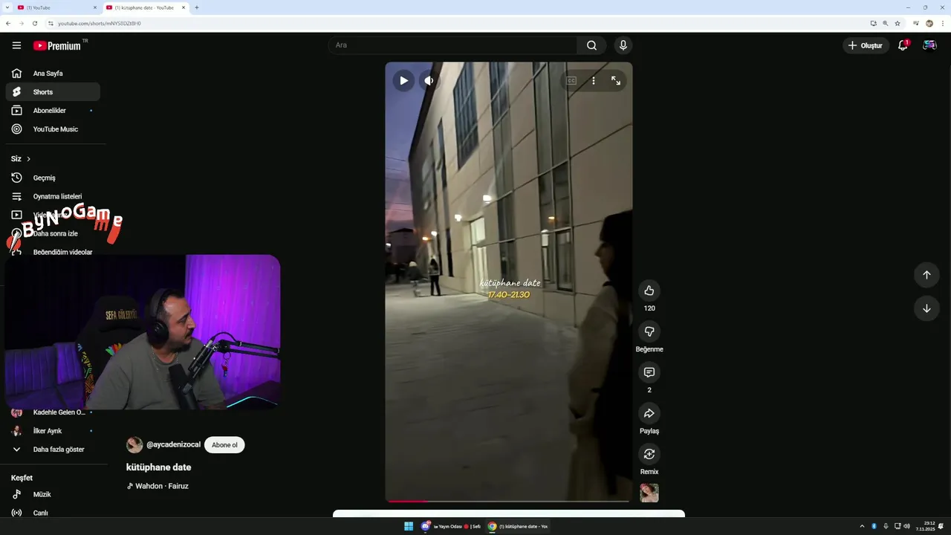Open notifications bell
The width and height of the screenshot is (951, 535).
tap(903, 45)
